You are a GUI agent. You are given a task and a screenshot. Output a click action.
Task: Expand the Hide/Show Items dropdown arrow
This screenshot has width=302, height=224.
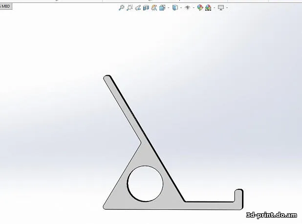click(194, 8)
